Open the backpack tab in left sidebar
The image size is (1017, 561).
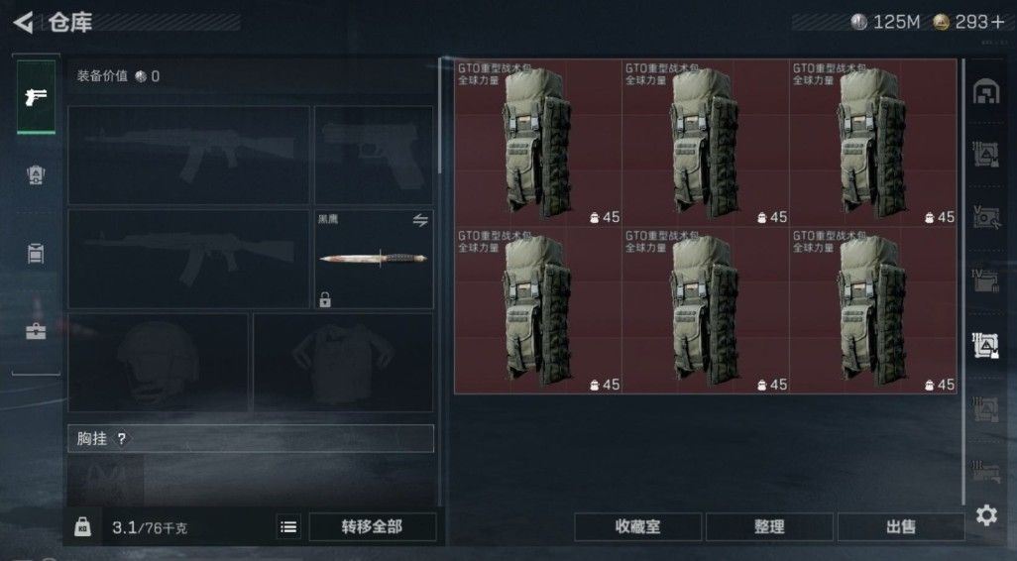tap(36, 254)
